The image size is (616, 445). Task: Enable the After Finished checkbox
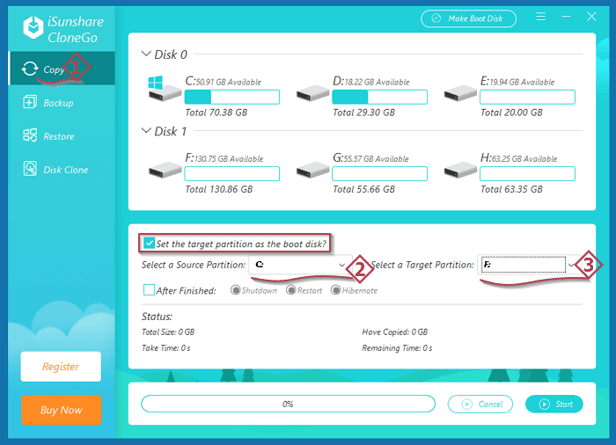click(x=150, y=290)
